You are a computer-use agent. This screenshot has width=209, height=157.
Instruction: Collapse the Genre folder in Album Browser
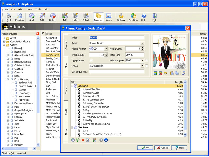tap(4, 45)
